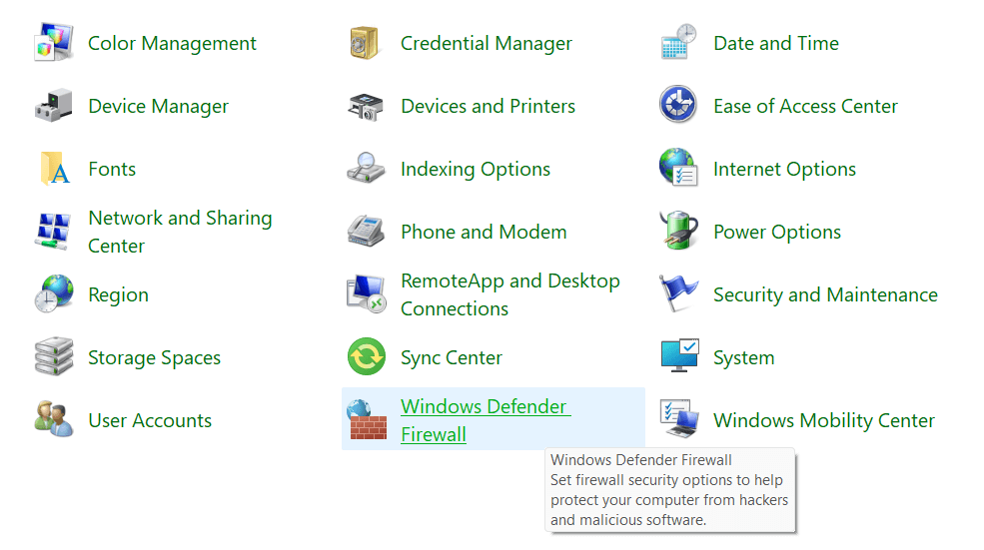Viewport: 984px width, 550px height.
Task: Open RemoteApp and Desktop Connections link
Action: coord(510,294)
